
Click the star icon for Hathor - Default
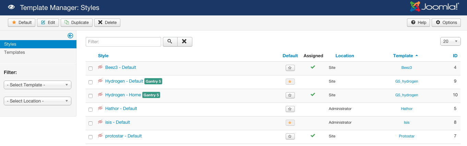pyautogui.click(x=290, y=109)
